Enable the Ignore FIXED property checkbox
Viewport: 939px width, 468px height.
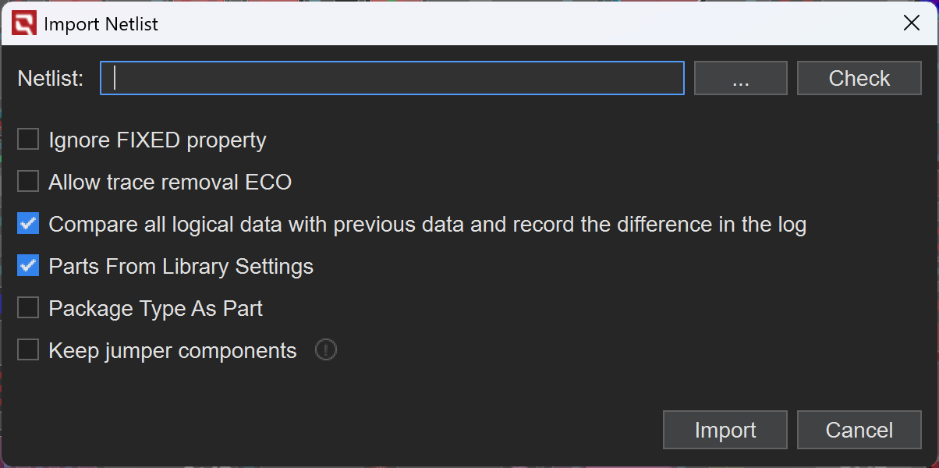28,140
